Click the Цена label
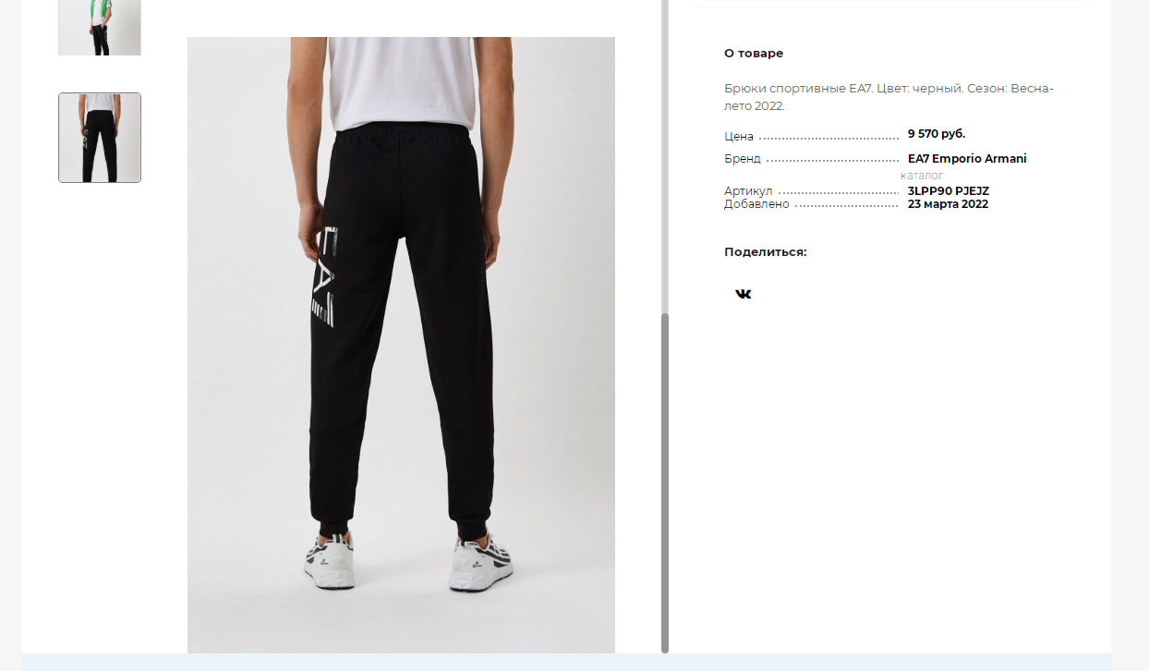This screenshot has width=1149, height=671. [x=739, y=137]
